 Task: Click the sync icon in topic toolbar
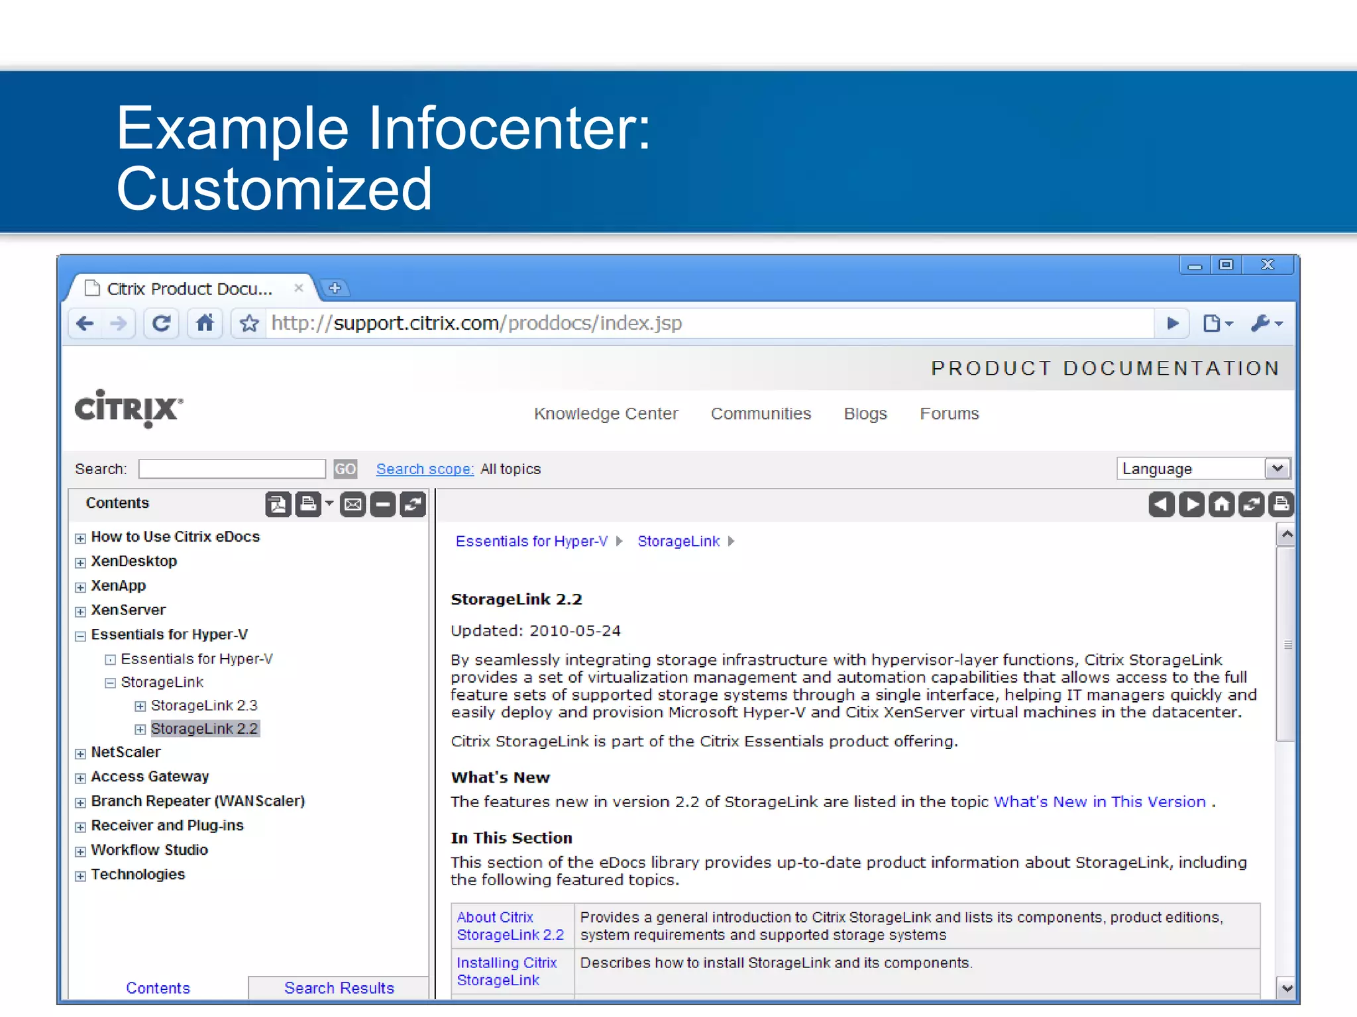[x=1251, y=505]
